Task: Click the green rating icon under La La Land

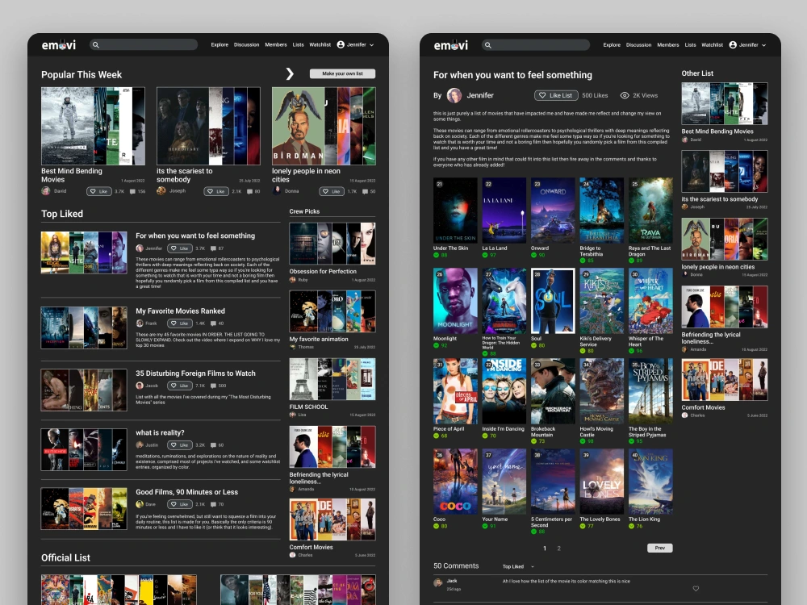Action: (x=485, y=255)
